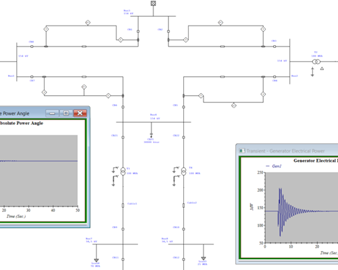This screenshot has height=270, width=338.
Task: Maximize the Power Angle window
Action: [66, 113]
